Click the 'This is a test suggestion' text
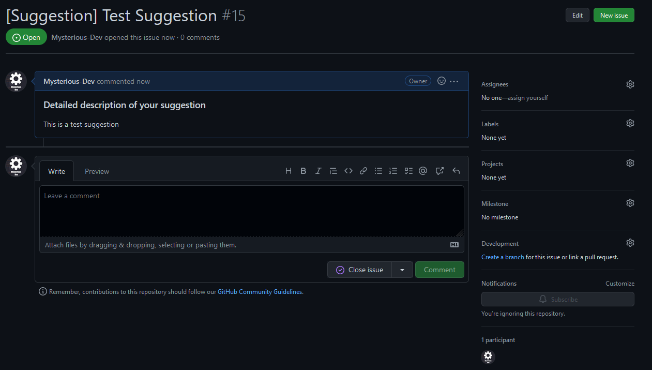 tap(81, 124)
